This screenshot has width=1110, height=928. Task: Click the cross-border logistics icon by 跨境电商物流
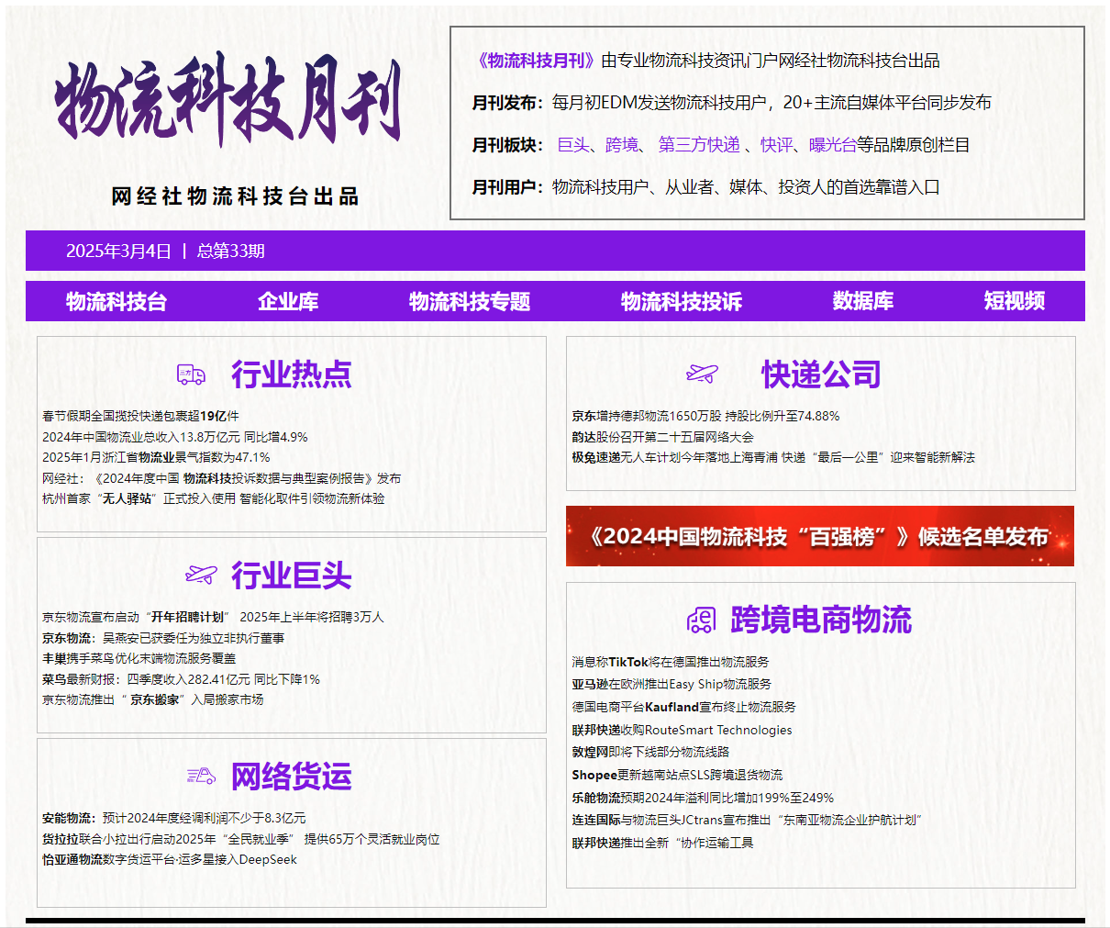coord(701,621)
